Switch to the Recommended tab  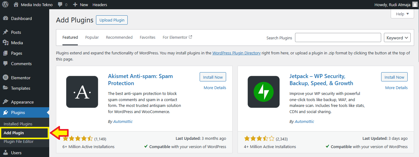pyautogui.click(x=119, y=37)
